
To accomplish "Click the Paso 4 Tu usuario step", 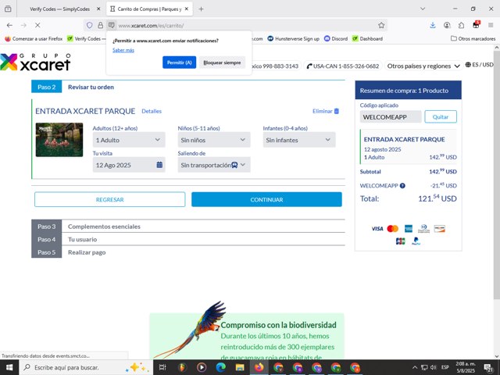I will pos(188,239).
